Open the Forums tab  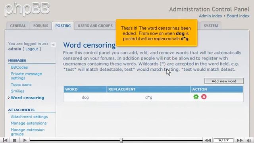coord(41,26)
